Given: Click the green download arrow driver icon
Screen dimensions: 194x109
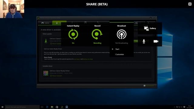Looking at the screenshot, I should tap(46, 41).
